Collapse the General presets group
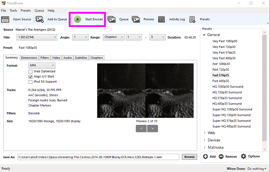Viewport: 270px width, 172px height. click(x=204, y=35)
